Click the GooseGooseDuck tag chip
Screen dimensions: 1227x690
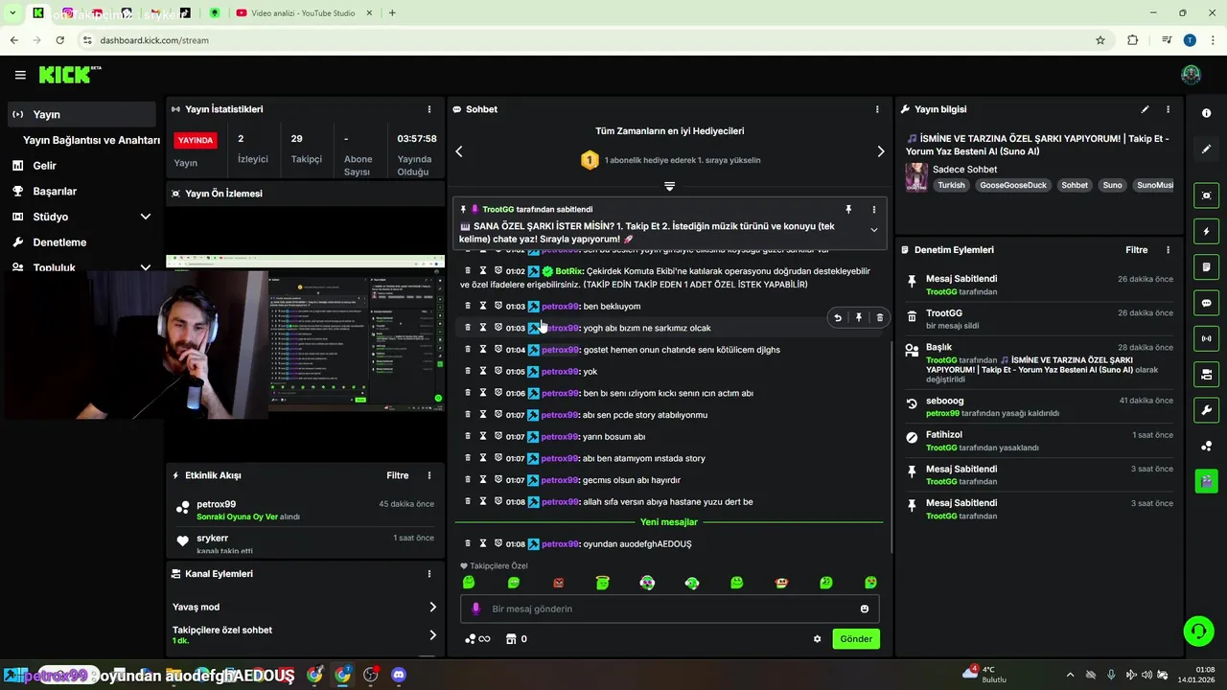pyautogui.click(x=1012, y=185)
